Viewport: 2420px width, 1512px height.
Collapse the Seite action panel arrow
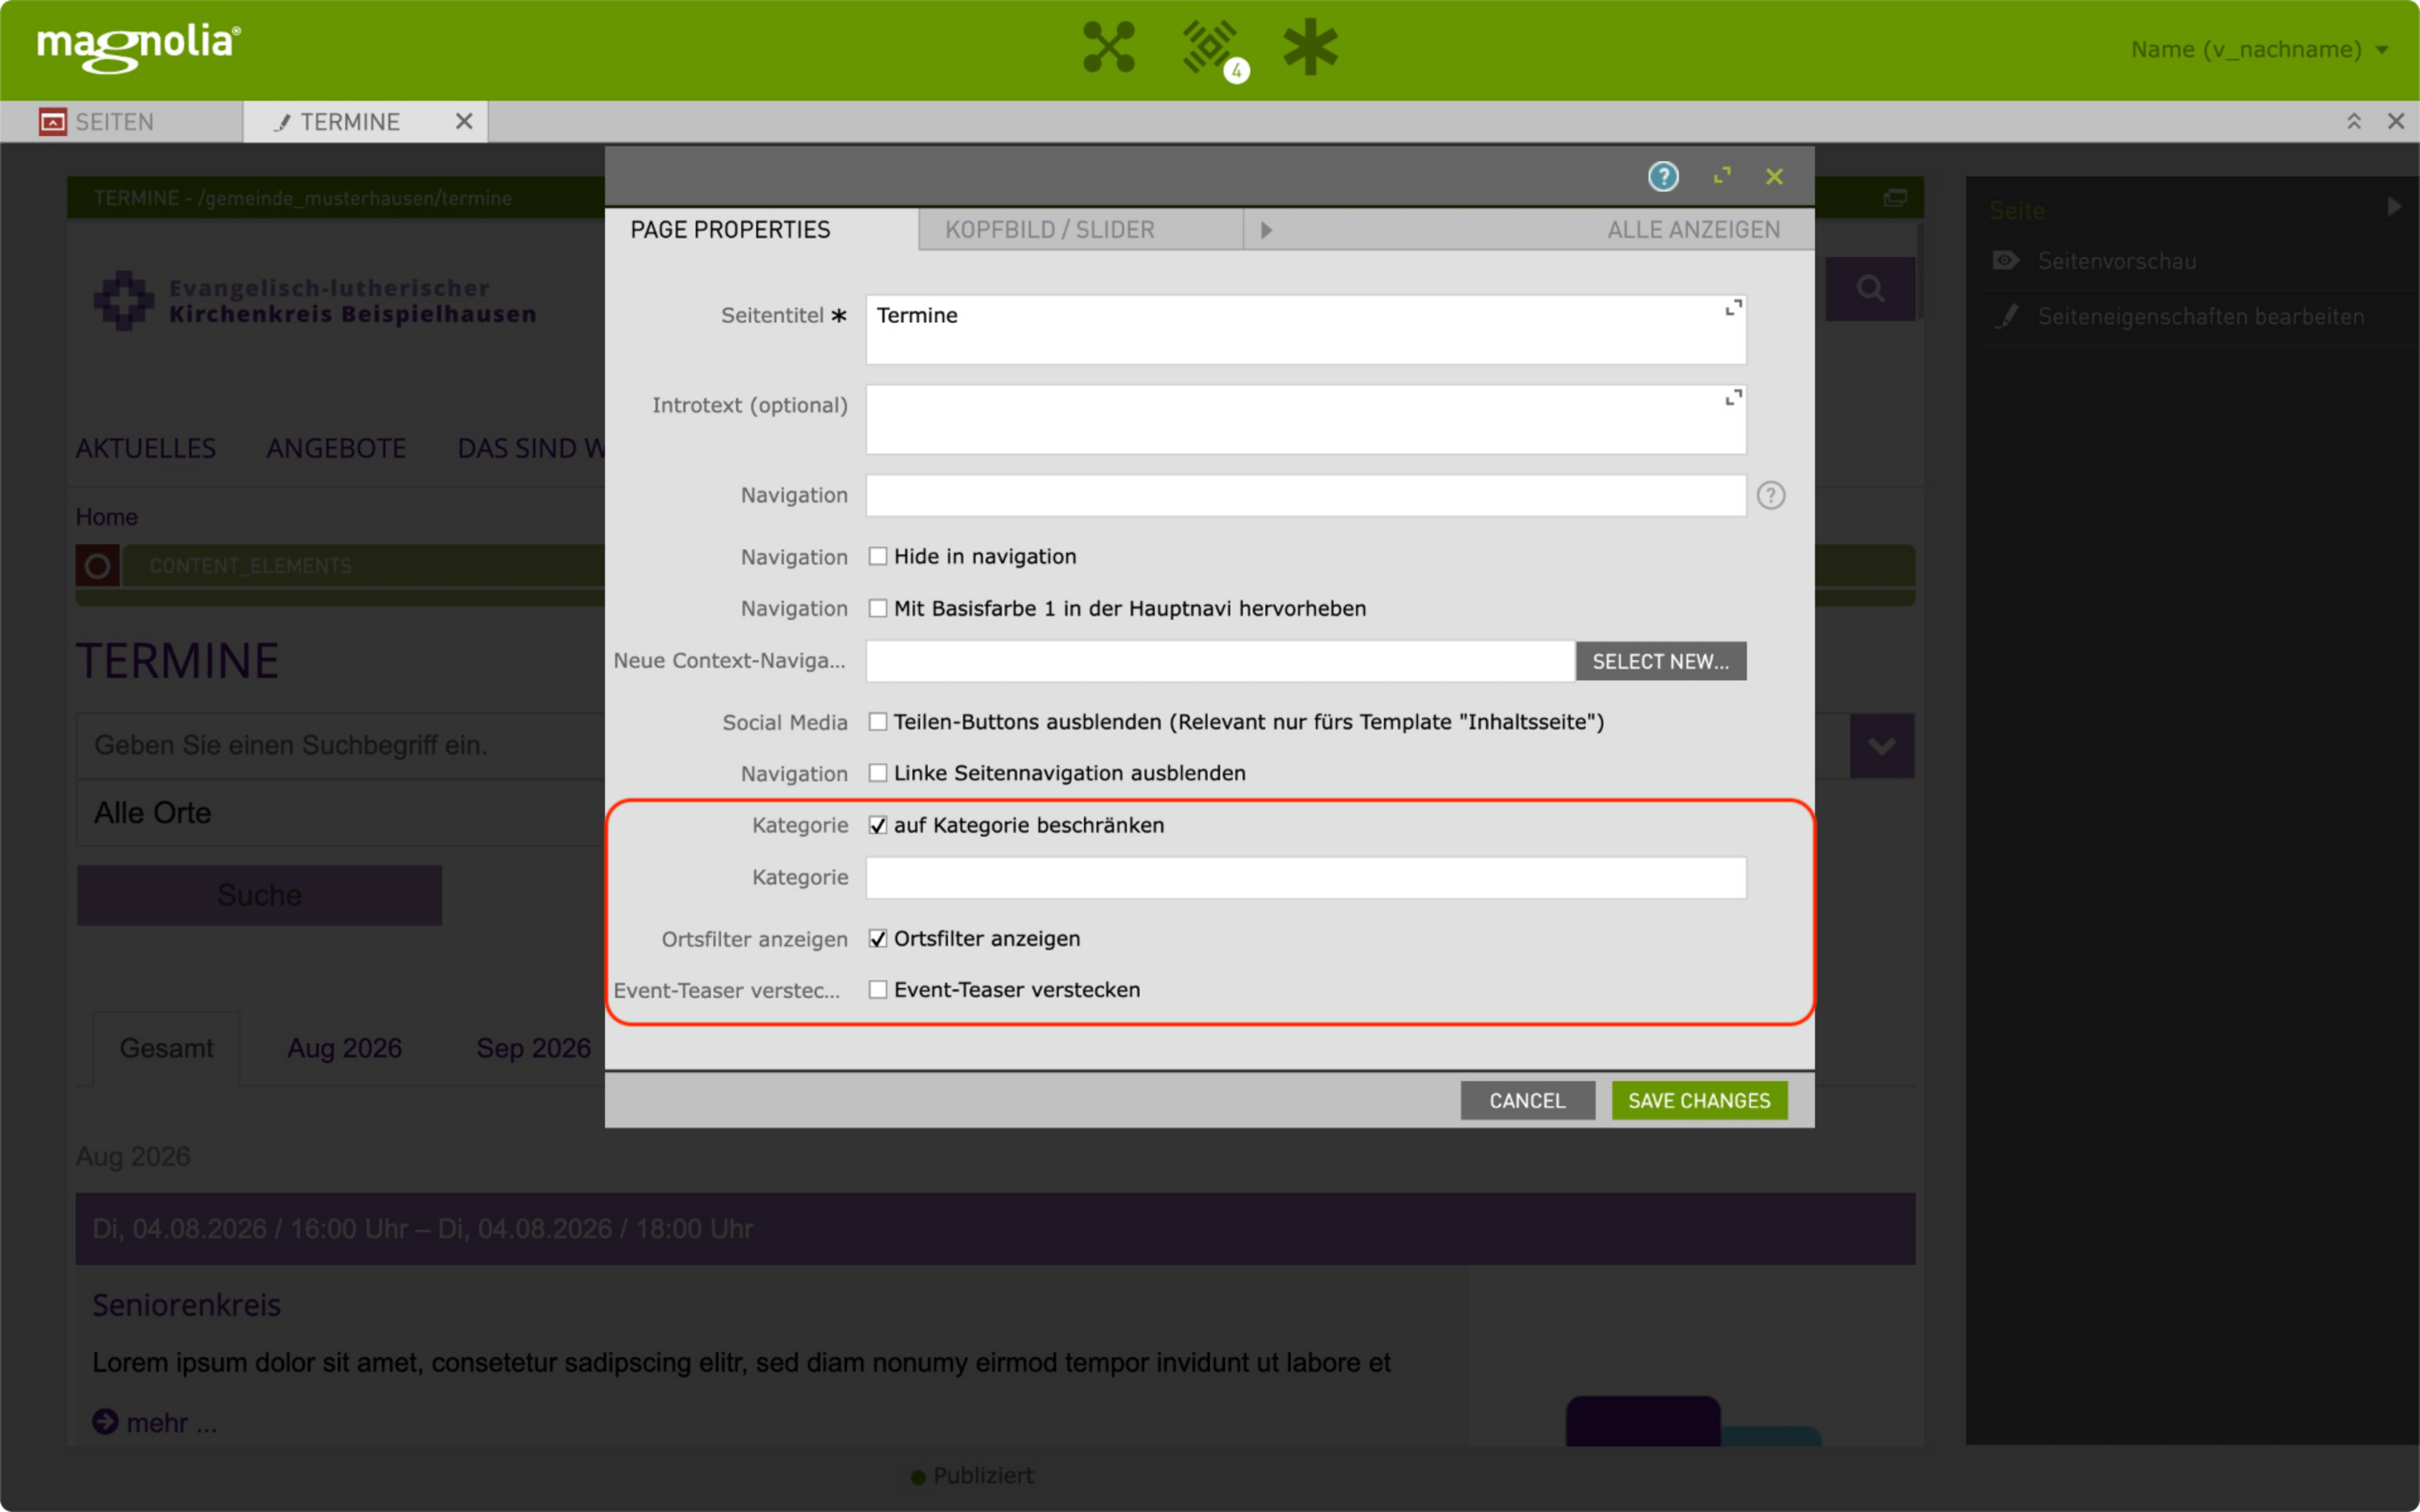(2393, 207)
